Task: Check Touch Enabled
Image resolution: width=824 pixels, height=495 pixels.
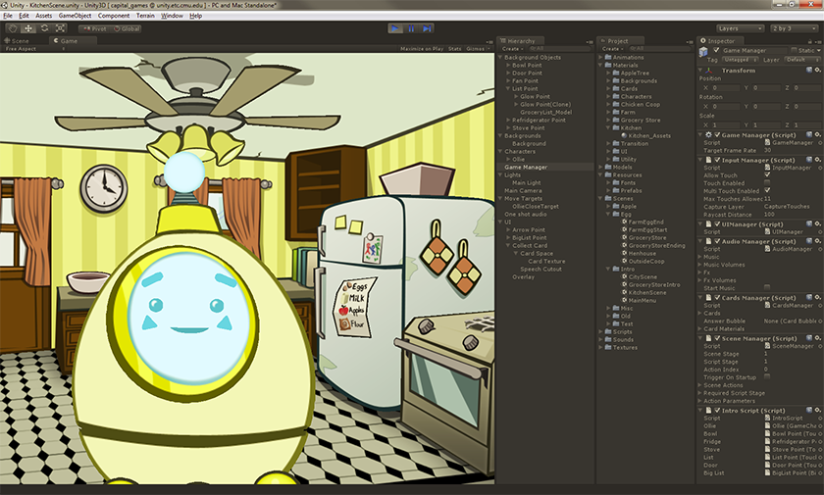Action: [x=767, y=183]
